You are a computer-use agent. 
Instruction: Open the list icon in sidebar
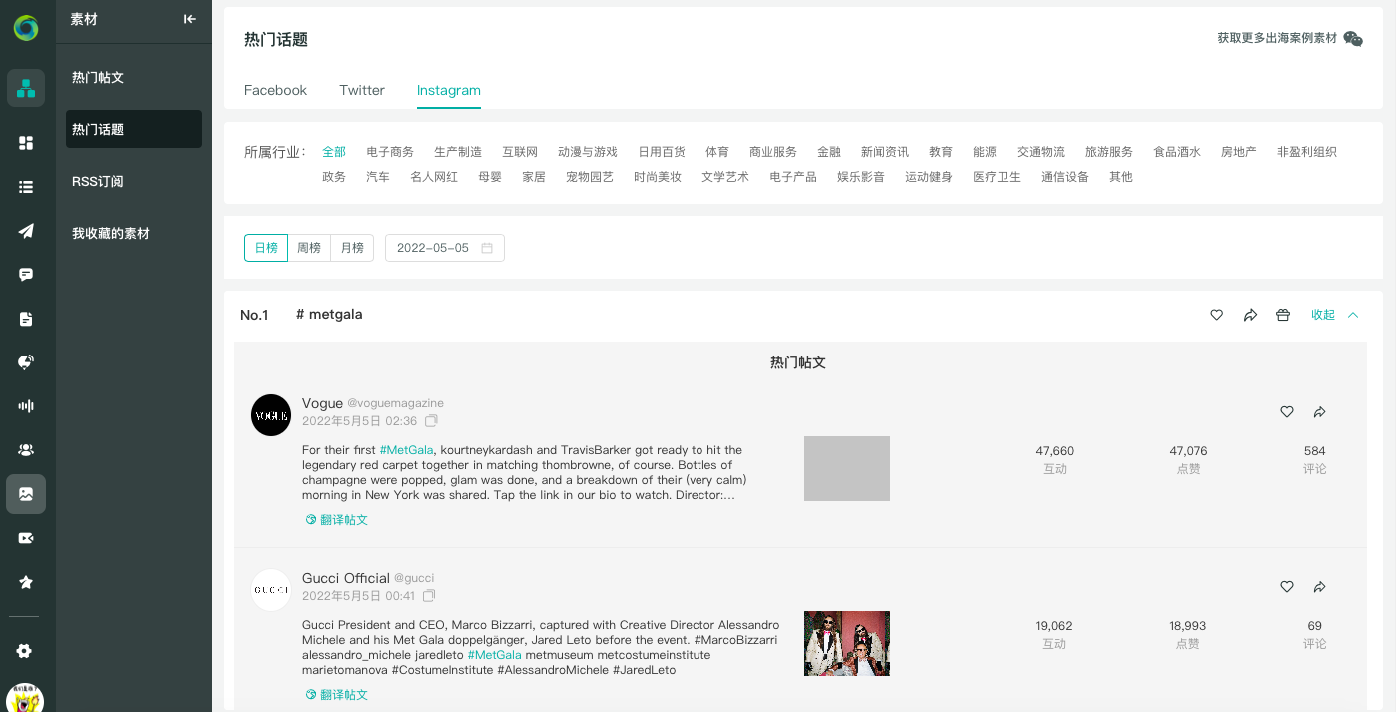26,187
